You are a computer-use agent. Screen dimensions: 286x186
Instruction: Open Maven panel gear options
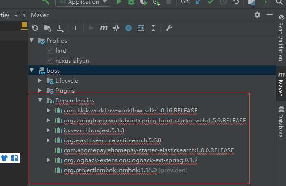coord(257,15)
